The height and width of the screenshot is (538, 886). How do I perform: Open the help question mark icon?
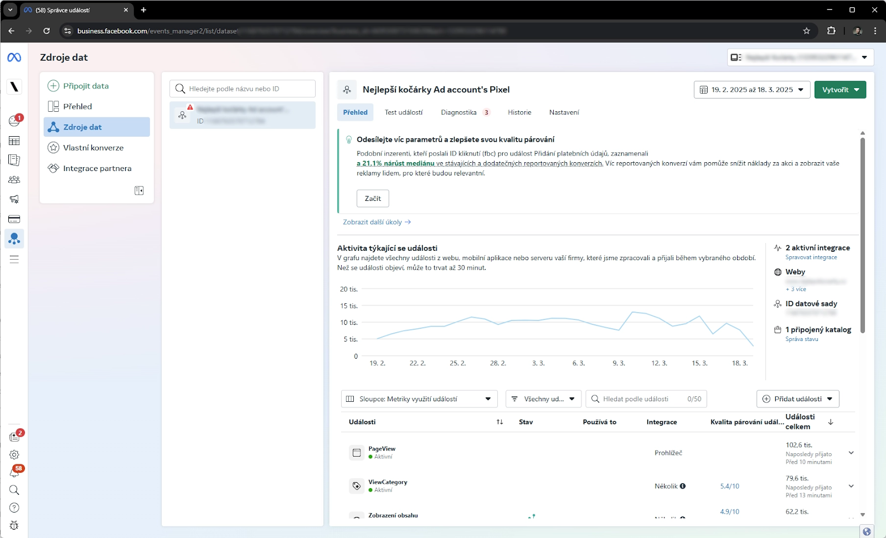coord(14,508)
